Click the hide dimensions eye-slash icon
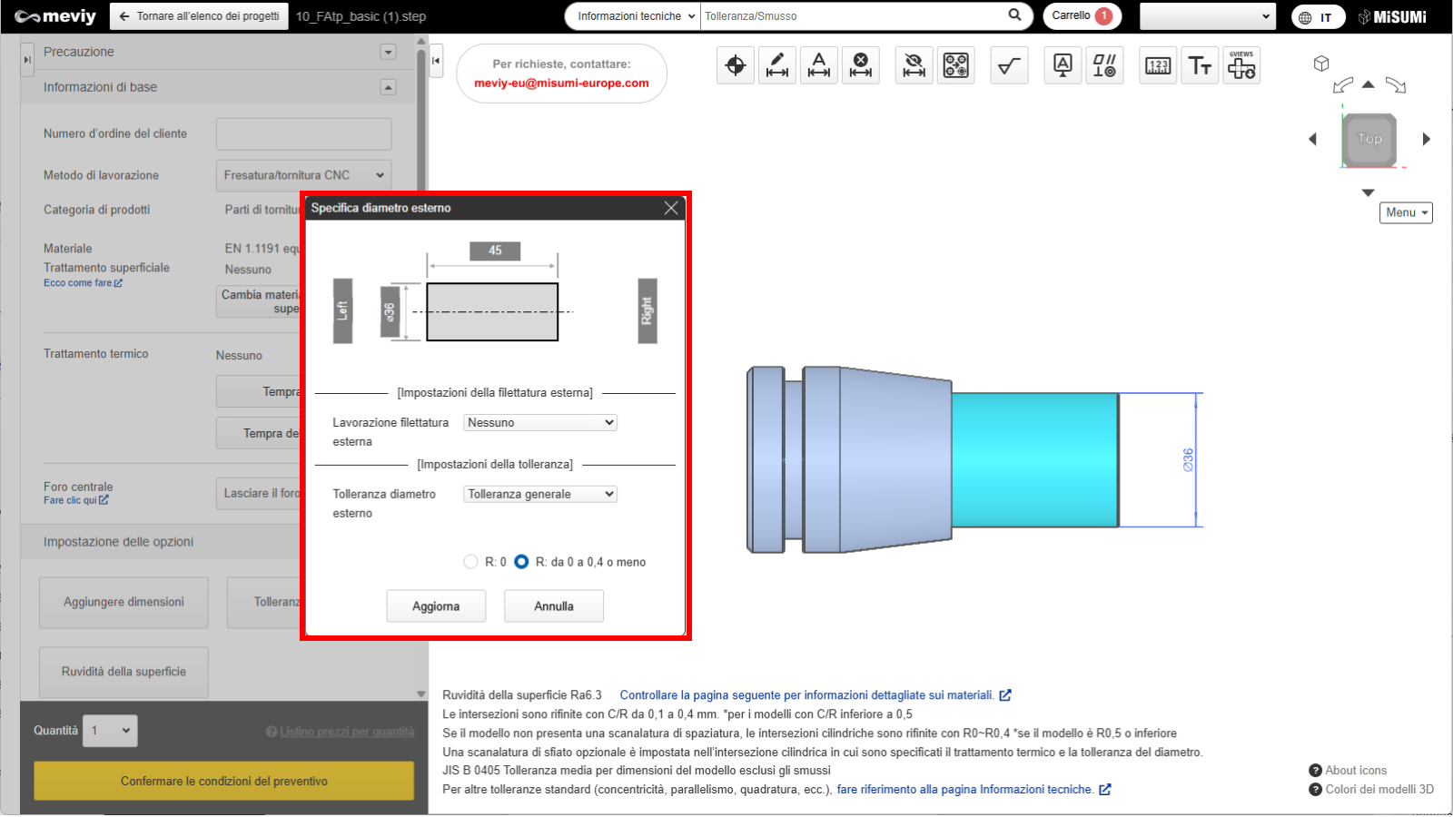Image resolution: width=1453 pixels, height=817 pixels. point(914,65)
